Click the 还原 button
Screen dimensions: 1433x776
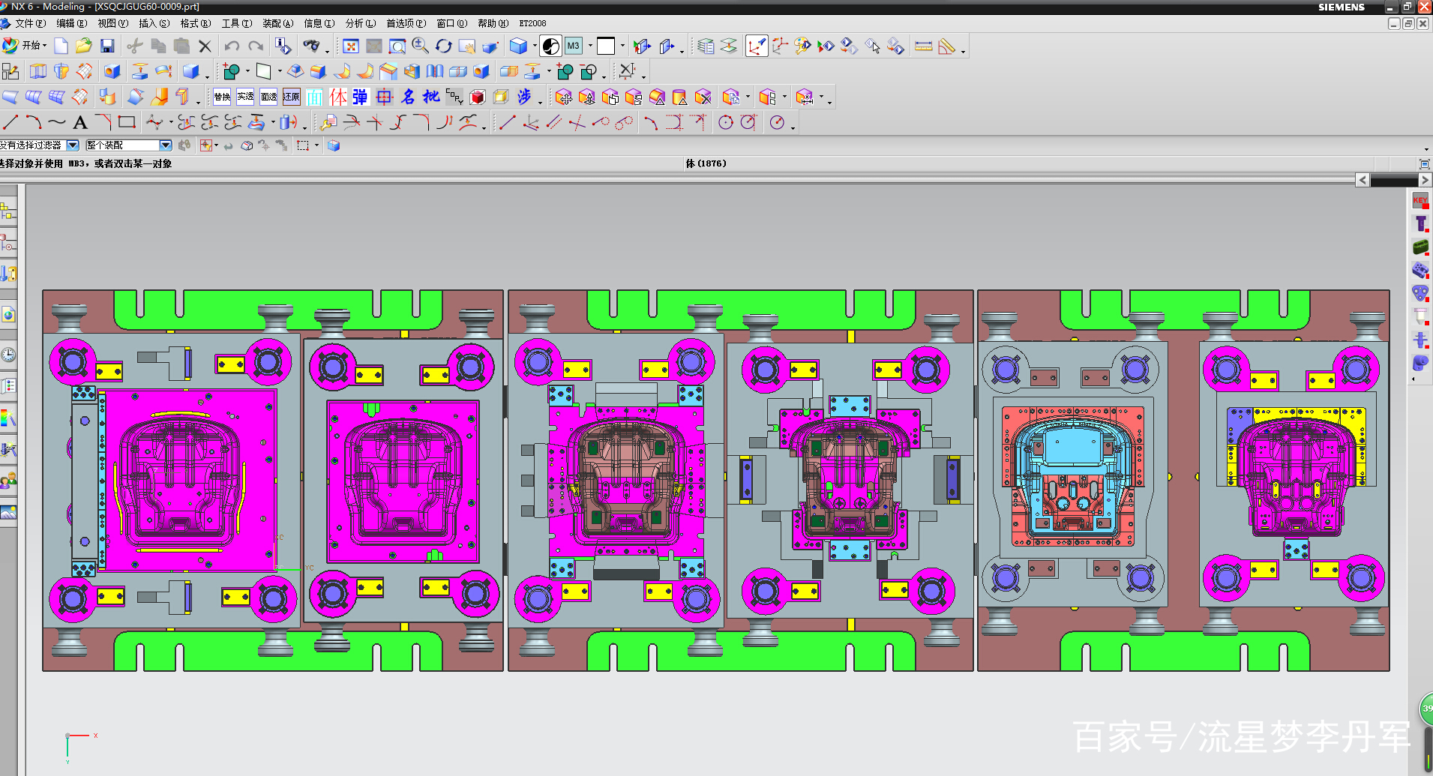[x=292, y=97]
